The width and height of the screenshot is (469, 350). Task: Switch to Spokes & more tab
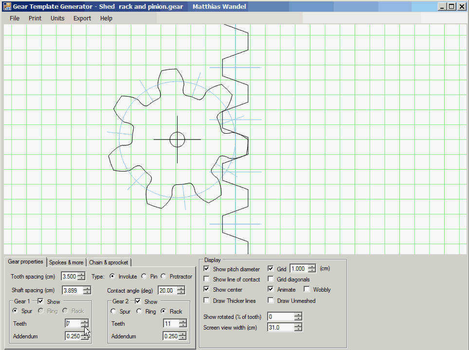(66, 262)
